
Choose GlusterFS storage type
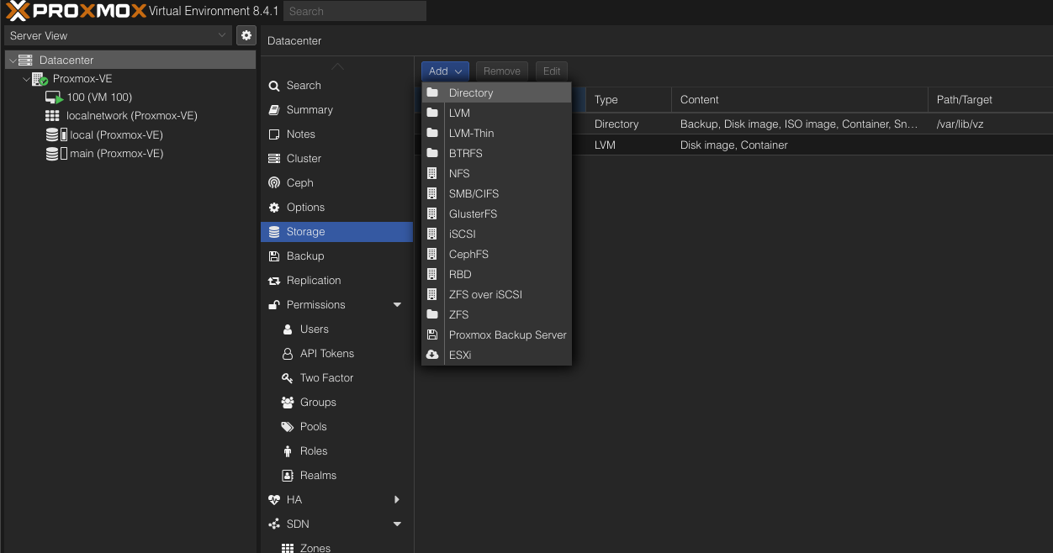click(496, 213)
